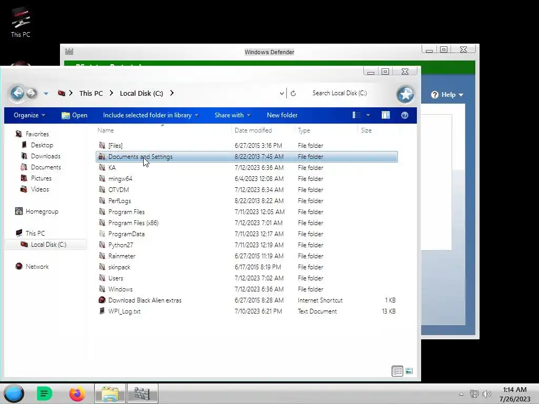Click the Explorer help question icon
539x404 pixels.
405,115
